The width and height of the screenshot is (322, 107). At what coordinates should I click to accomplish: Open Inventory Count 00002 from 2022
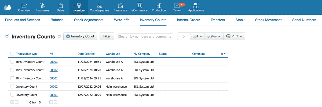click(53, 87)
